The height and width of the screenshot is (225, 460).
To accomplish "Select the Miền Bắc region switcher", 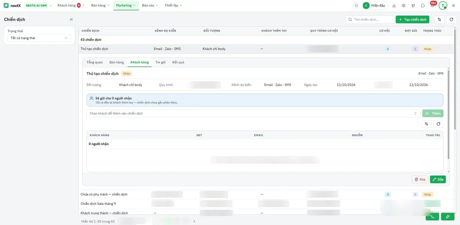I will click(375, 5).
